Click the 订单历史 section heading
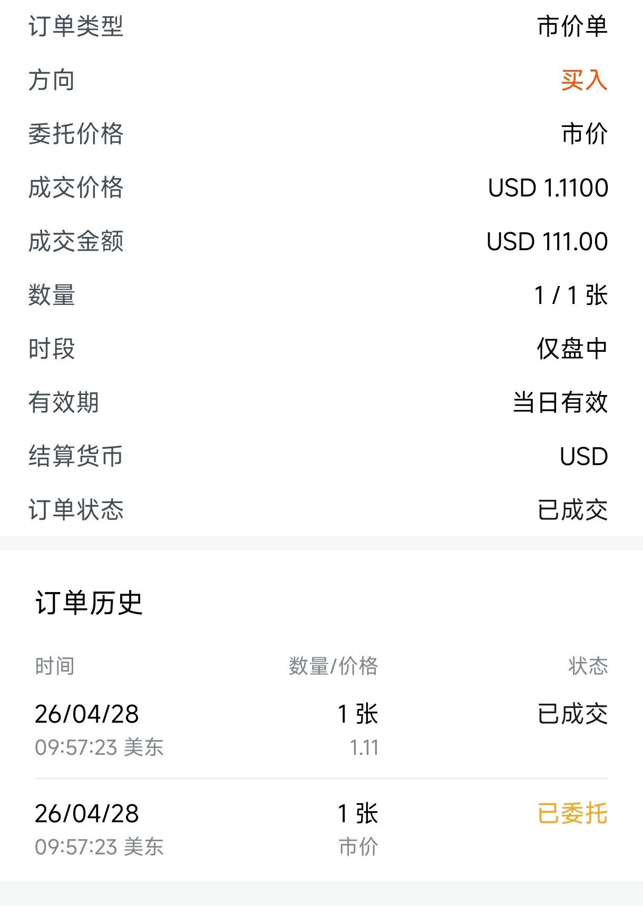The height and width of the screenshot is (906, 643). [x=89, y=603]
